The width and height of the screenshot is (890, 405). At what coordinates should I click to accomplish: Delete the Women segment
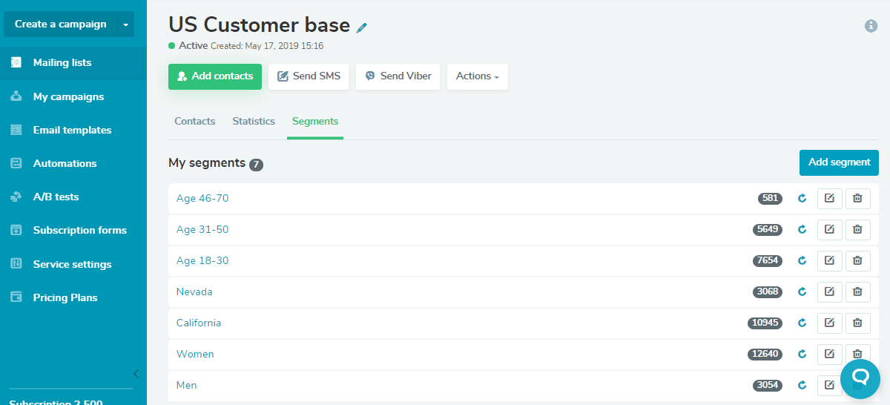857,354
